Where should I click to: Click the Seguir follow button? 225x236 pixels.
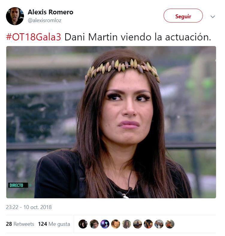(x=183, y=16)
